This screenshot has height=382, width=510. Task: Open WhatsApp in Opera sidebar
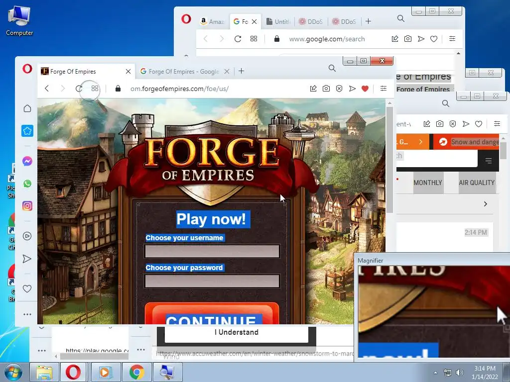point(27,184)
